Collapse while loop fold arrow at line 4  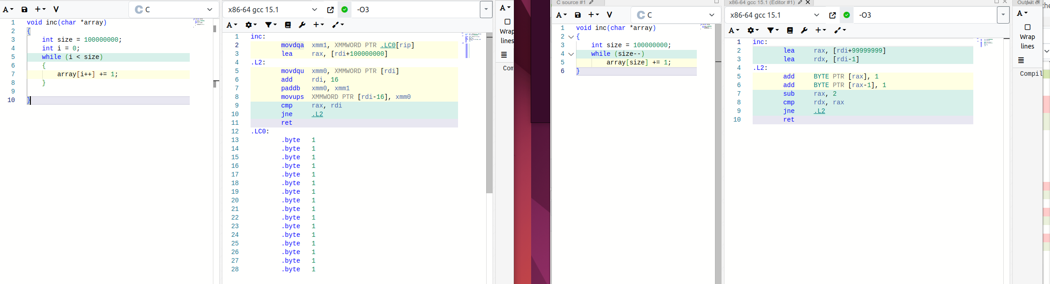click(571, 54)
